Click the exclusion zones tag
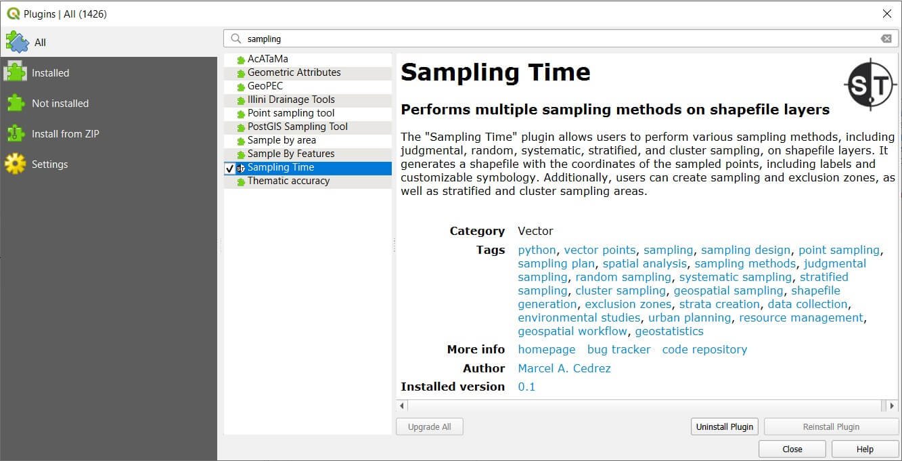The image size is (902, 461). [x=628, y=304]
